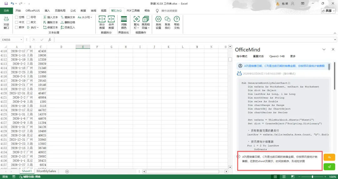The width and height of the screenshot is (338, 179).
Task: Click the worksheet vertical scrollbar thumb
Action: [x=230, y=60]
